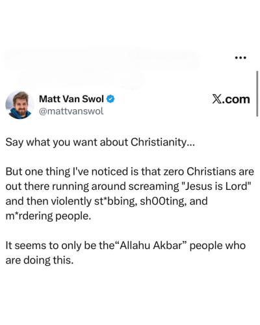
Task: Click the vertical scrollbar on the right edge
Action: point(257,94)
